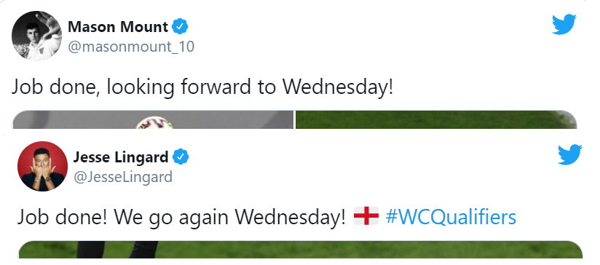Screen dimensions: 600x265
Task: Click the Jesse Lingard display name
Action: 121,157
